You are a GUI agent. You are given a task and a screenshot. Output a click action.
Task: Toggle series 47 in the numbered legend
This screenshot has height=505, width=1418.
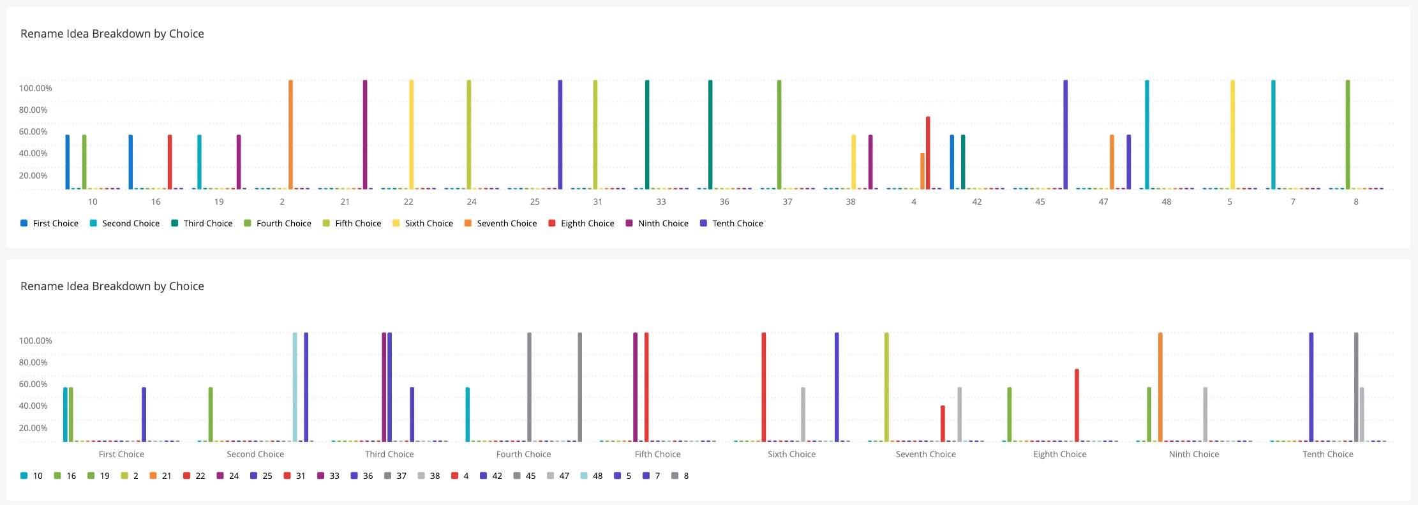pos(558,476)
